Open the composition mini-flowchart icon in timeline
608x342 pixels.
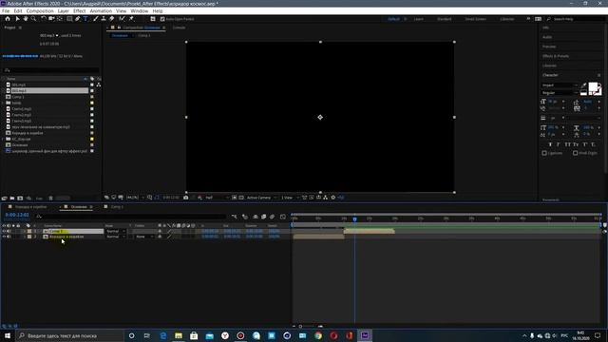tap(235, 217)
